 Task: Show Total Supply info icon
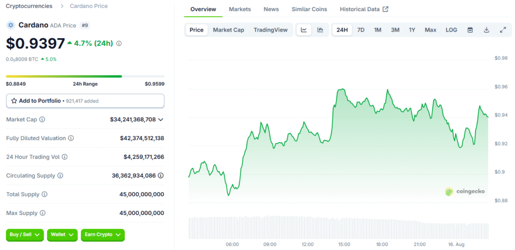45,194
